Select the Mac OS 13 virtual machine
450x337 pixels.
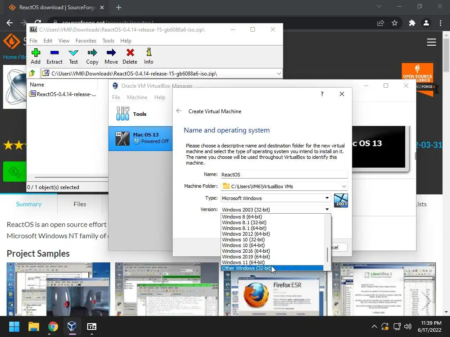(x=141, y=138)
